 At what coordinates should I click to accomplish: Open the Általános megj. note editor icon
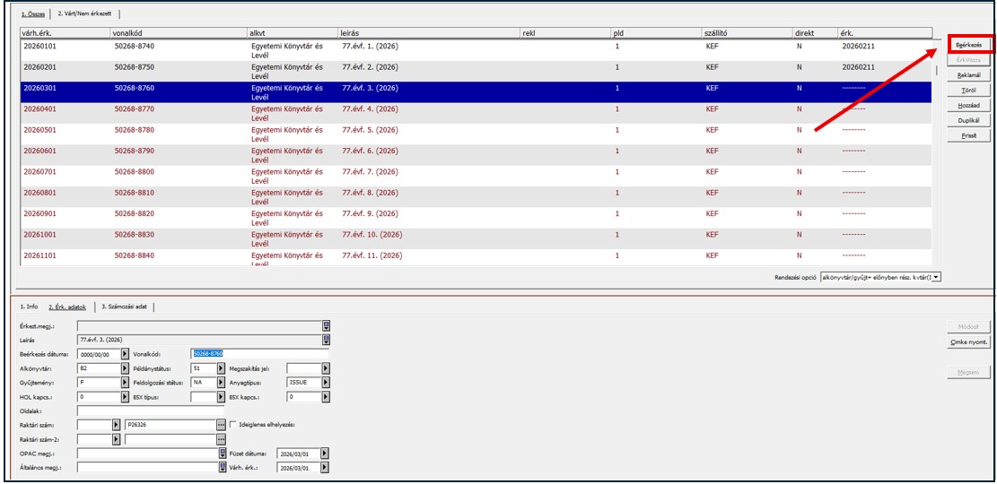[x=223, y=468]
